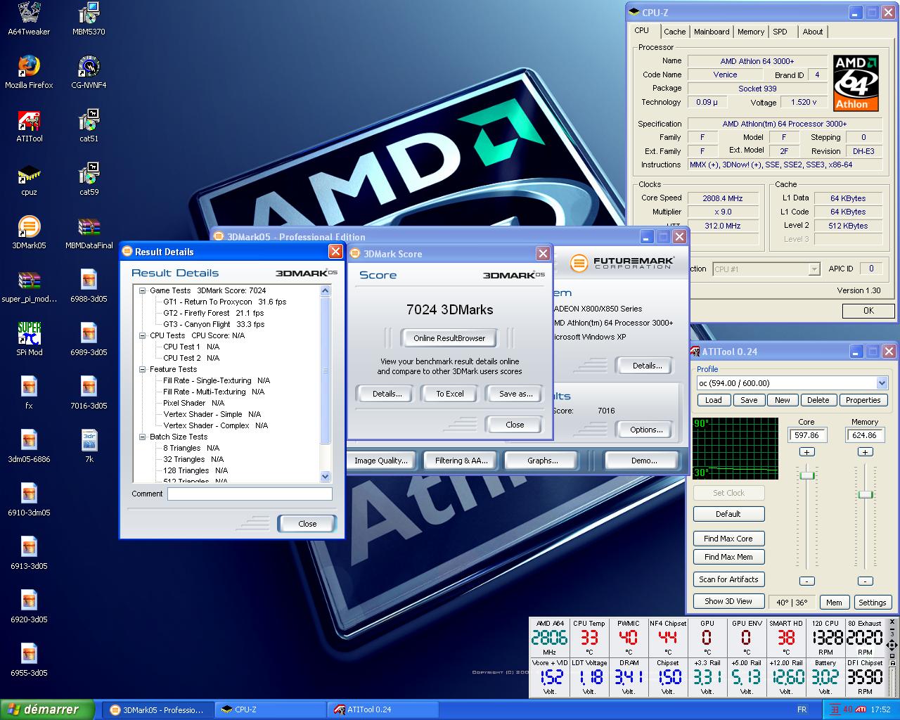The width and height of the screenshot is (900, 720).
Task: Open the CPU #1 selection dropdown in CPU-Z
Action: [x=814, y=269]
